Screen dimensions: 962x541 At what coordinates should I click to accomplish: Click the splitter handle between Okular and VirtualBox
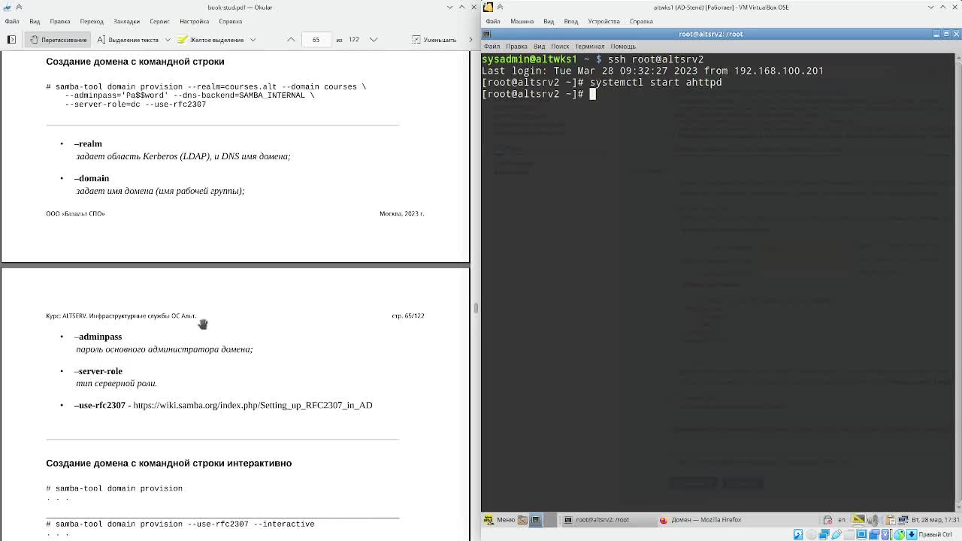click(475, 307)
